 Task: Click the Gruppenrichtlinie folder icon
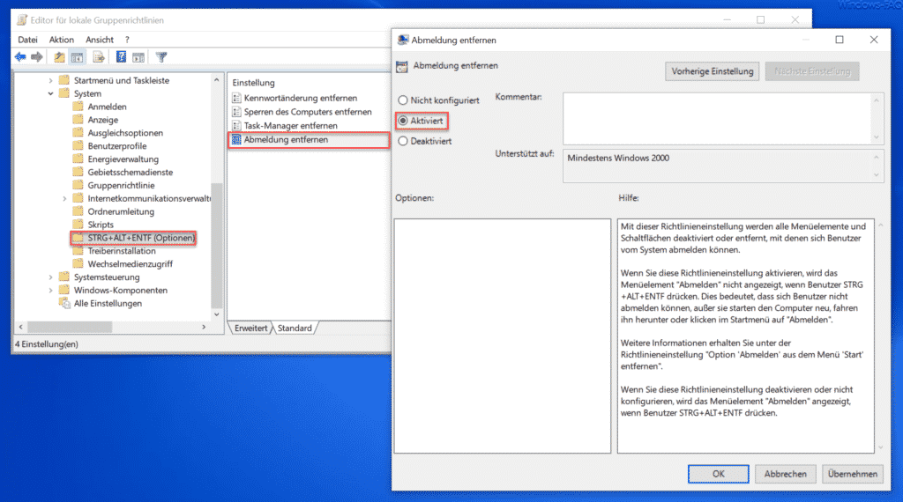(78, 185)
